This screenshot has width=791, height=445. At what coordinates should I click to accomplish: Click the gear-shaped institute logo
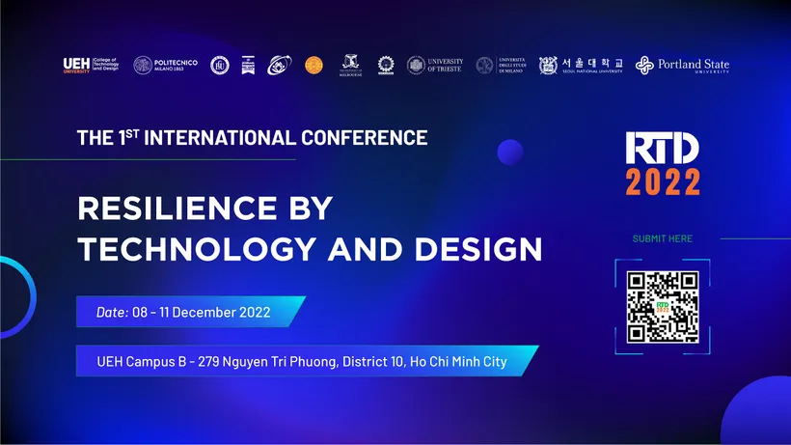[x=386, y=65]
